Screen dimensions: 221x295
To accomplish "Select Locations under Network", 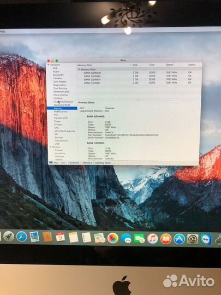I will [x=60, y=154].
